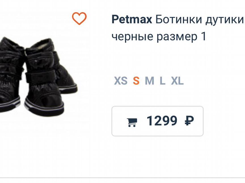Viewport: 245px width, 183px height.
Task: Choose the XL size option
Action: (x=177, y=82)
